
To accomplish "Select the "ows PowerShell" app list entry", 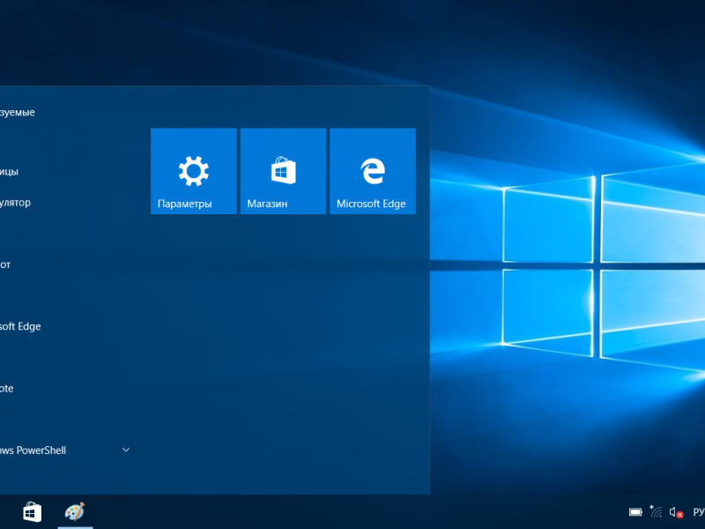I will click(33, 451).
